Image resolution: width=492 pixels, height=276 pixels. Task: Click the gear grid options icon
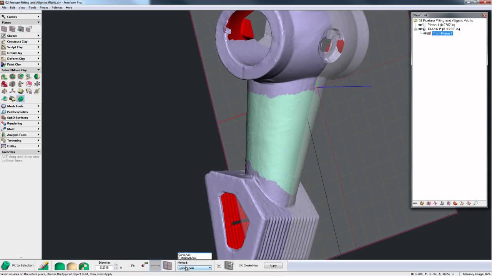click(229, 265)
